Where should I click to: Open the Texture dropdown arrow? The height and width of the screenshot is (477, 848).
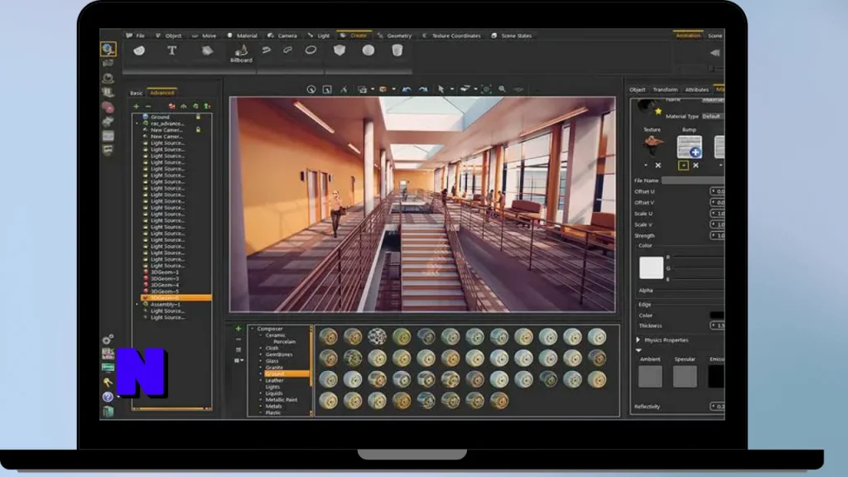[x=646, y=166]
